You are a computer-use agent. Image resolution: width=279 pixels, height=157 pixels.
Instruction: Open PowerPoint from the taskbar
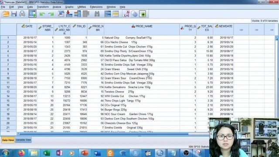[85, 153]
